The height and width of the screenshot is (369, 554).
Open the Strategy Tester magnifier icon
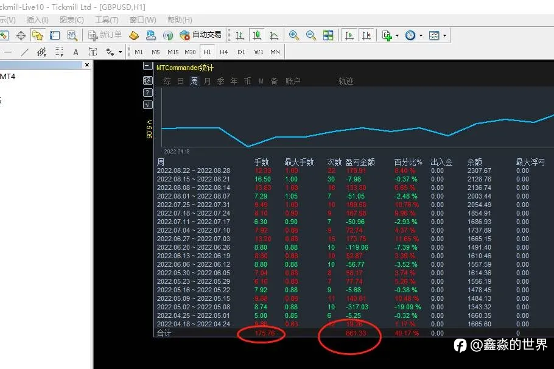(x=72, y=35)
